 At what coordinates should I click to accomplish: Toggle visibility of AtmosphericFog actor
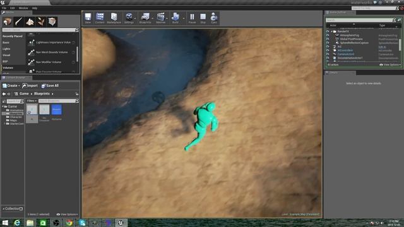328,35
